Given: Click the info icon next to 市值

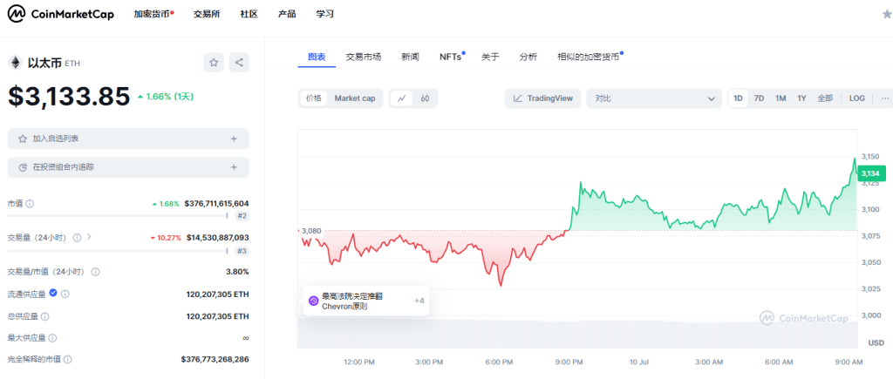Looking at the screenshot, I should 31,204.
